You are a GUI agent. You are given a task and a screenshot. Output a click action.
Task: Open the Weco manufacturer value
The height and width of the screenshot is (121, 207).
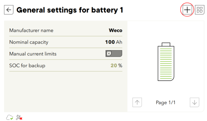pyautogui.click(x=115, y=30)
